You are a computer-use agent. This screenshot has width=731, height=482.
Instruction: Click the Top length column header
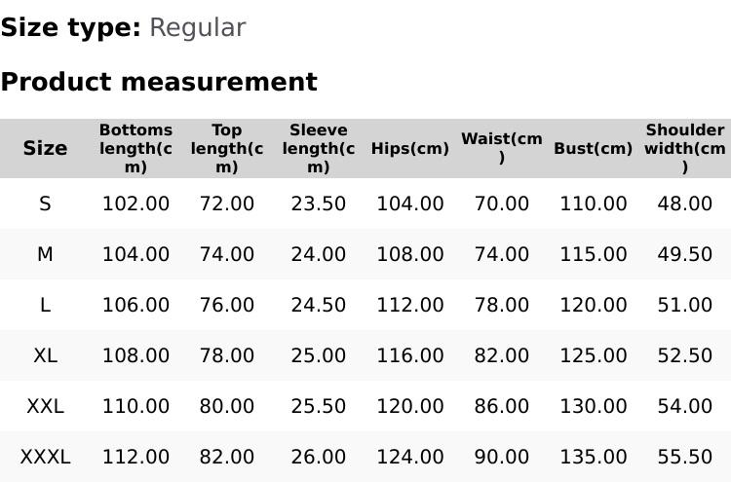(226, 148)
